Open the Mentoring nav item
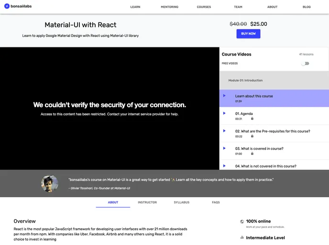This screenshot has height=245, width=329. pos(170,7)
